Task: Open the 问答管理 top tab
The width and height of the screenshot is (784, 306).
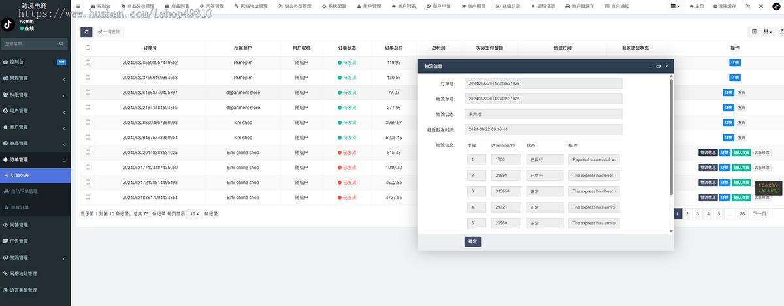Action: click(211, 6)
